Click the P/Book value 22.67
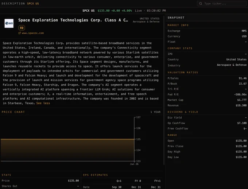248x189 pixels. click(x=243, y=84)
